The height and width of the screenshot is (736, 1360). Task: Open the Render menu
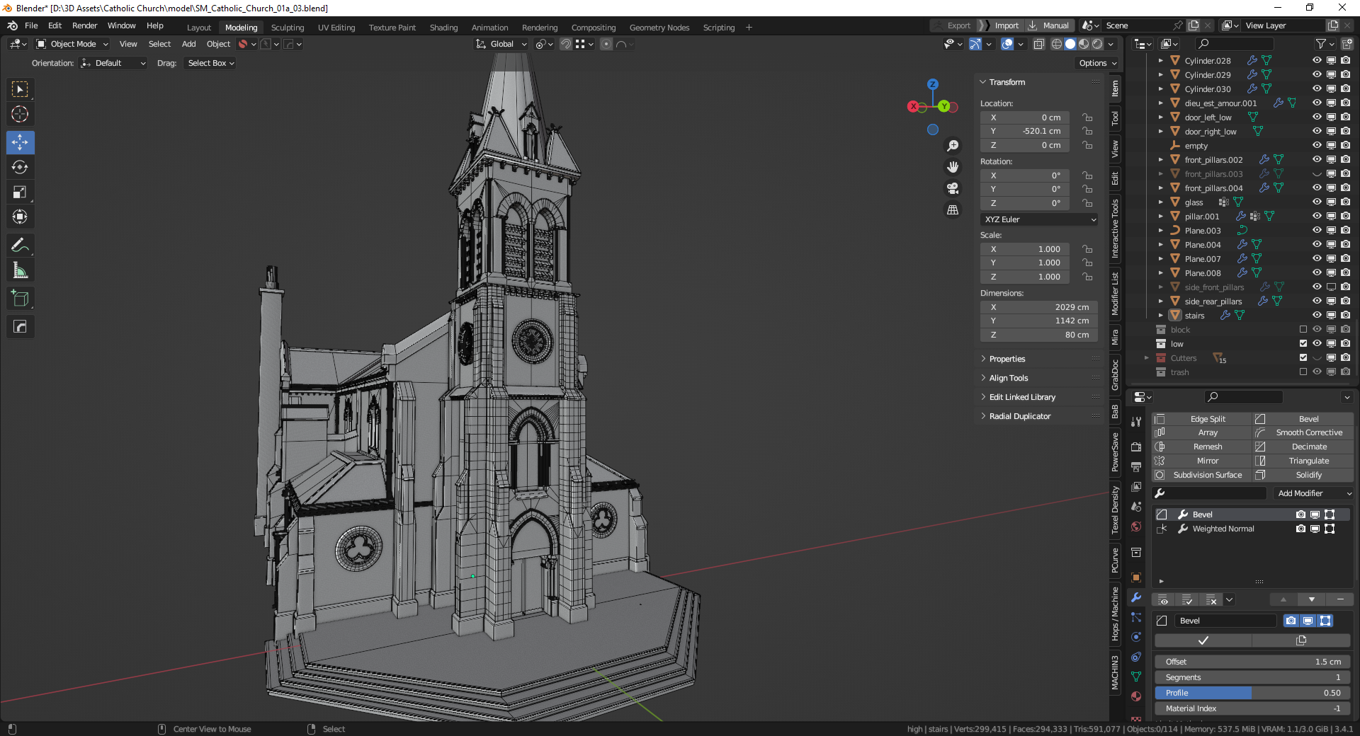coord(84,25)
